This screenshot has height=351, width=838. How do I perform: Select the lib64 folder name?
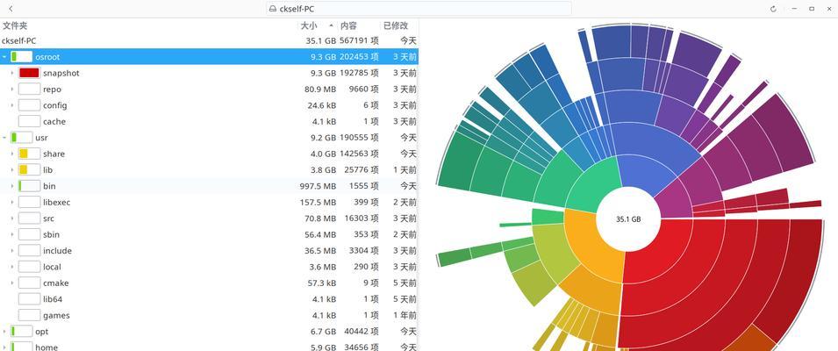(x=53, y=299)
